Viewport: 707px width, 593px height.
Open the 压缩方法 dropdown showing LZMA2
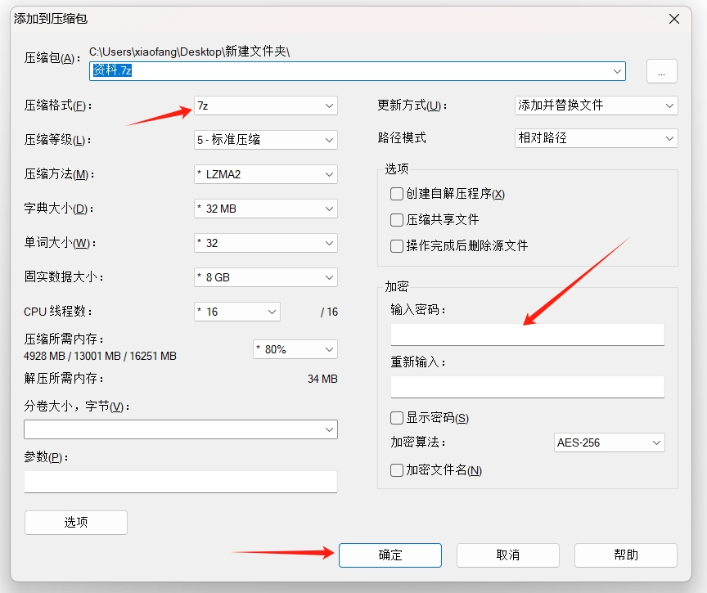point(266,174)
